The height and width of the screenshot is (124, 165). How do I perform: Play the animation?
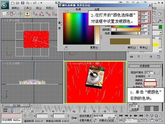[x=131, y=116]
